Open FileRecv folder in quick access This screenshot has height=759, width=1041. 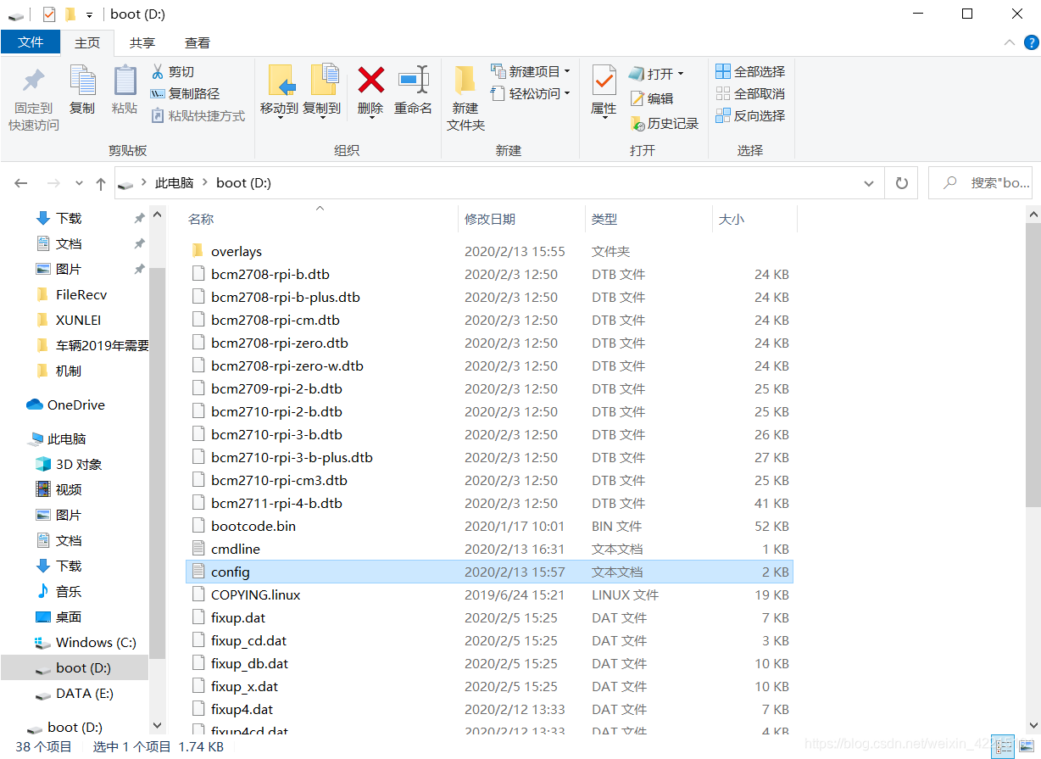click(x=71, y=295)
